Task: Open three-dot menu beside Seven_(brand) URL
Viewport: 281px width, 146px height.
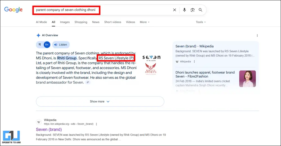Action: [x=96, y=124]
